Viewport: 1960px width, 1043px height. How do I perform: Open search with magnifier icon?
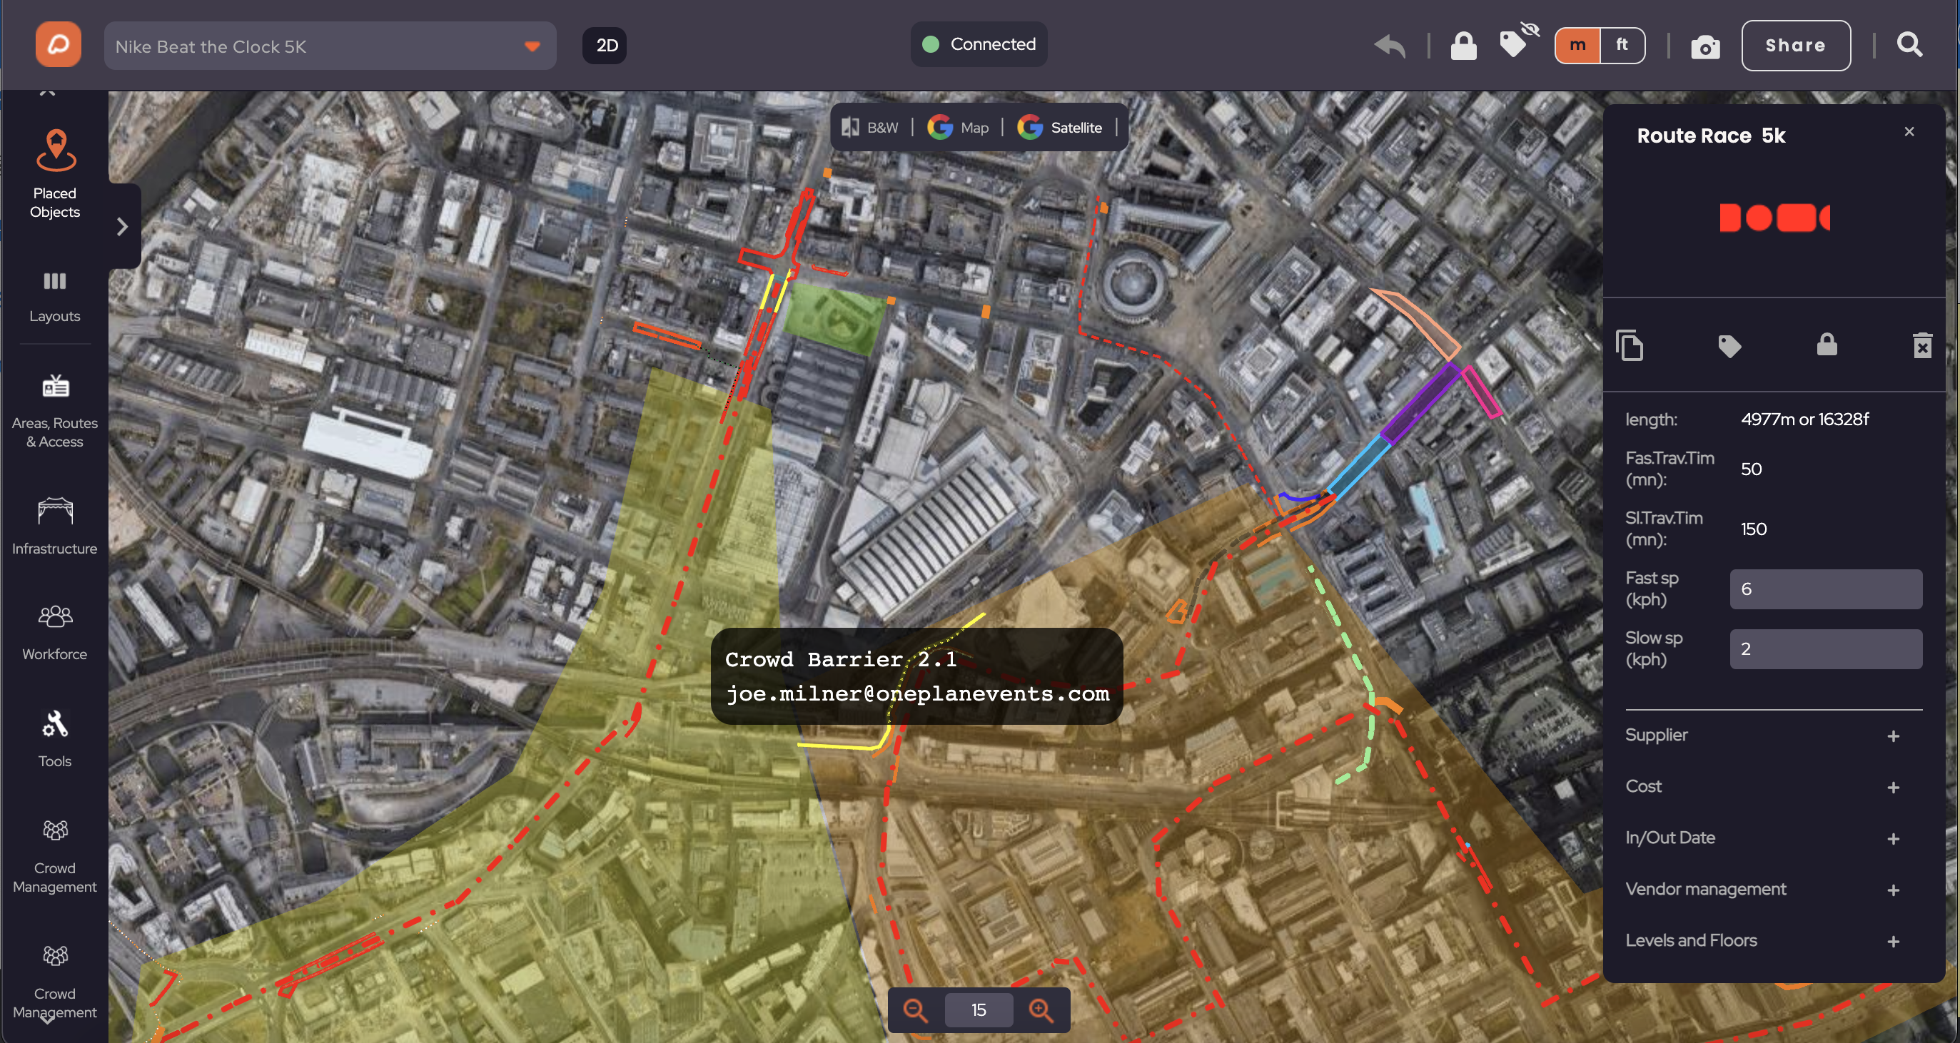click(1910, 45)
